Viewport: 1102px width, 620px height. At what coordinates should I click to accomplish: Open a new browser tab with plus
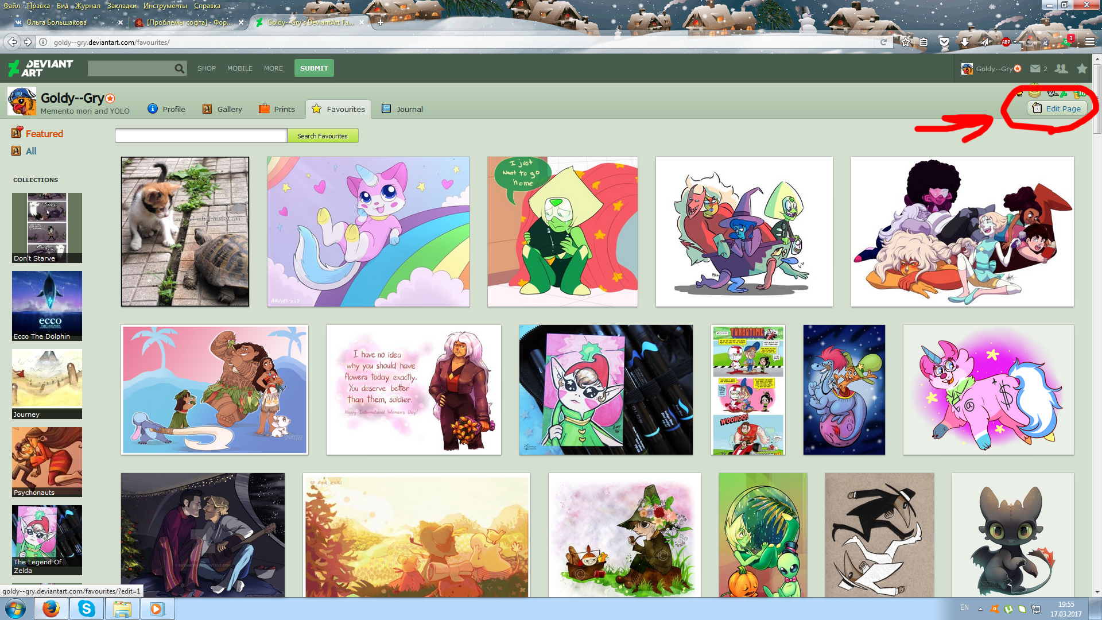tap(381, 22)
